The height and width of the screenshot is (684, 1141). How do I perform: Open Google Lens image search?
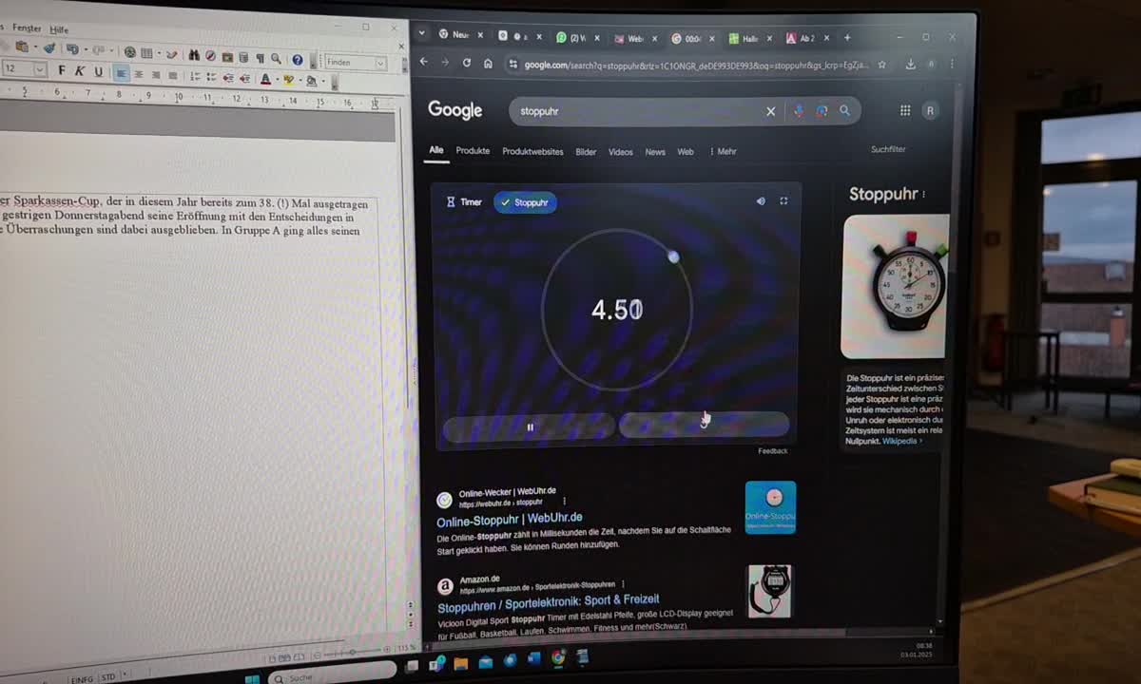[822, 111]
